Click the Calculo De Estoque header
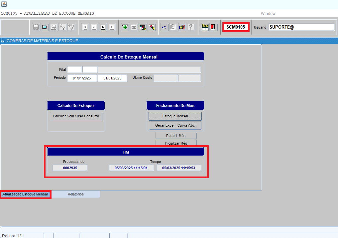 (x=76, y=105)
